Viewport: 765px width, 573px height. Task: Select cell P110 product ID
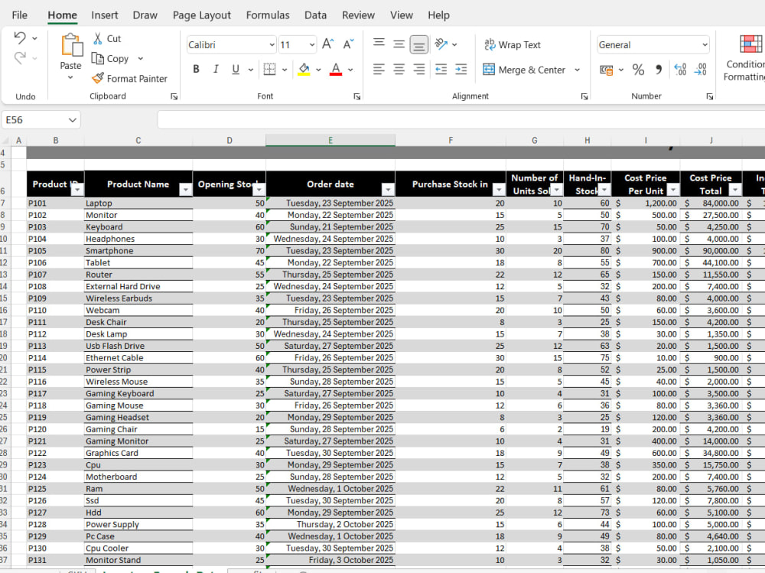click(x=55, y=311)
